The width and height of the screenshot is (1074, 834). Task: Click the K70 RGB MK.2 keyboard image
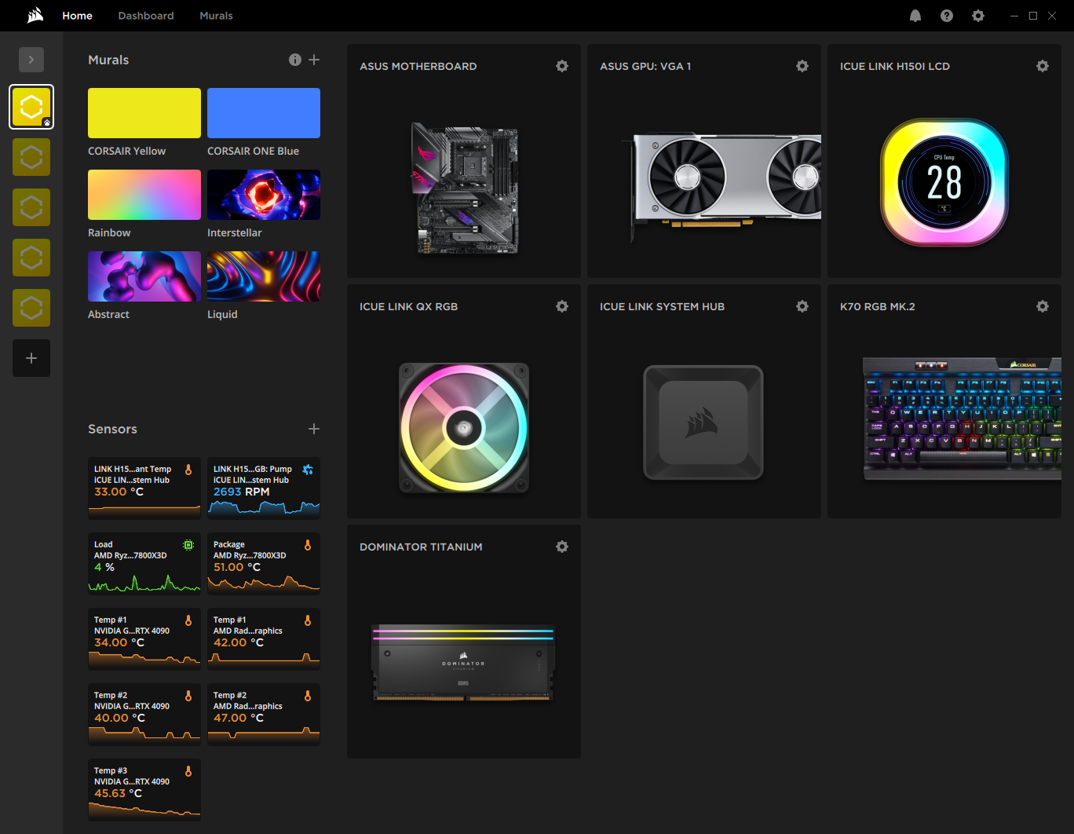[x=962, y=418]
